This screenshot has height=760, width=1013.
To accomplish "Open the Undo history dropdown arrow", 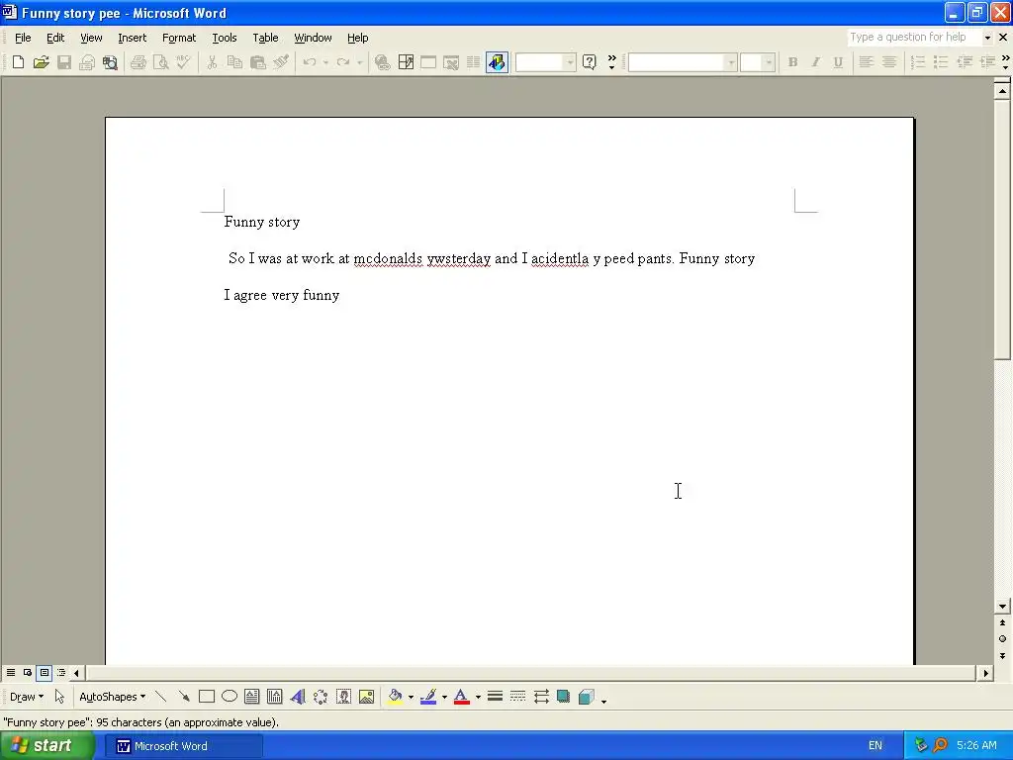I will (x=325, y=62).
